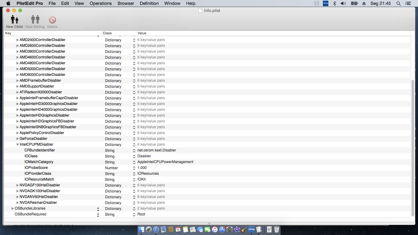
Task: Collapse the IntelCPUPMDisabler dictionary
Action: (17, 144)
